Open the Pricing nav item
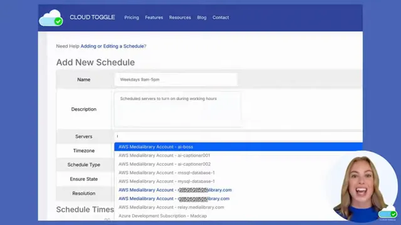 tap(132, 17)
